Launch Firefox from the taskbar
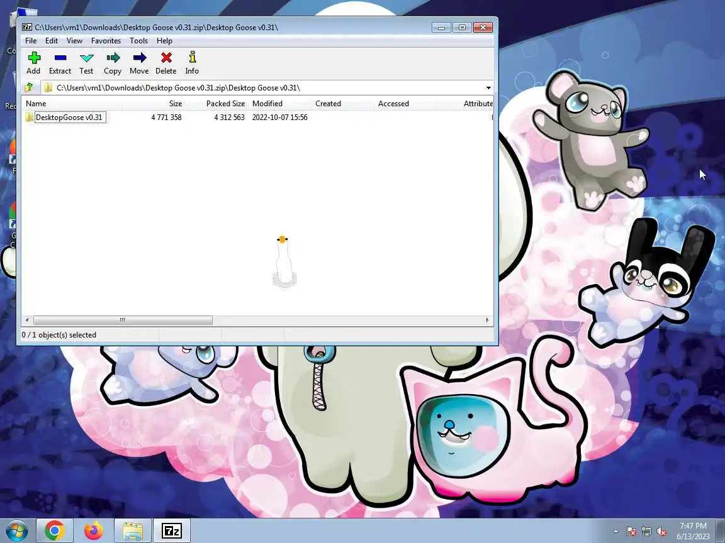Viewport: 725px width, 543px height. (94, 531)
